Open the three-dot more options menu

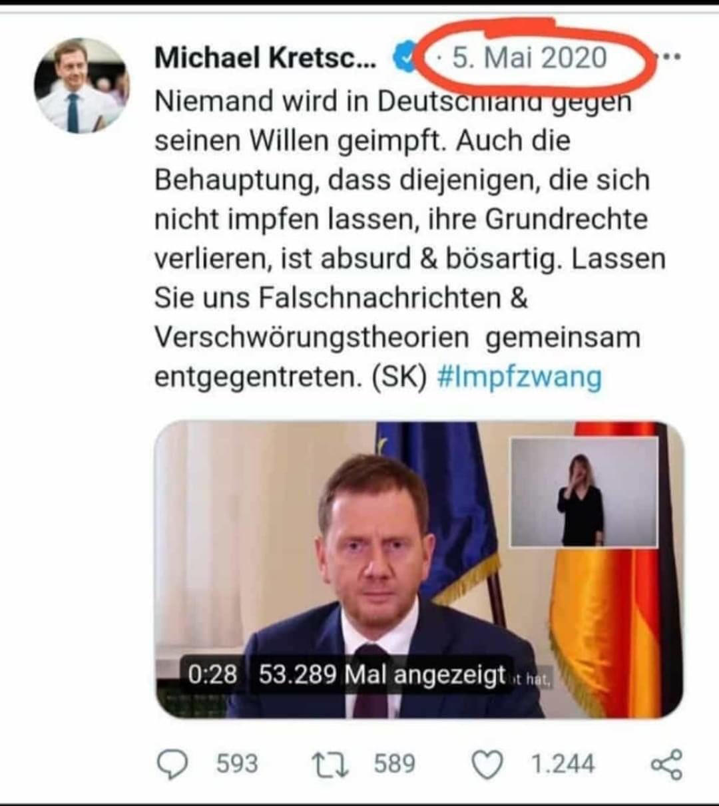coord(668,57)
